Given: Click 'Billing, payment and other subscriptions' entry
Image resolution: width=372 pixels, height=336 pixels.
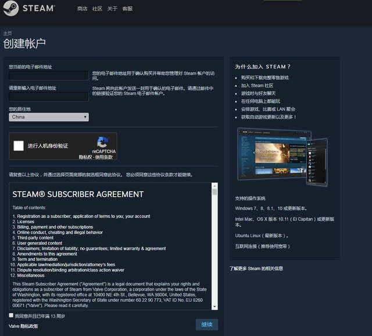Looking at the screenshot, I should coord(55,227).
